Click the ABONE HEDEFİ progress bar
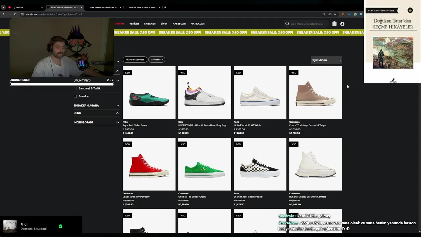421x237 pixels. coord(62,84)
